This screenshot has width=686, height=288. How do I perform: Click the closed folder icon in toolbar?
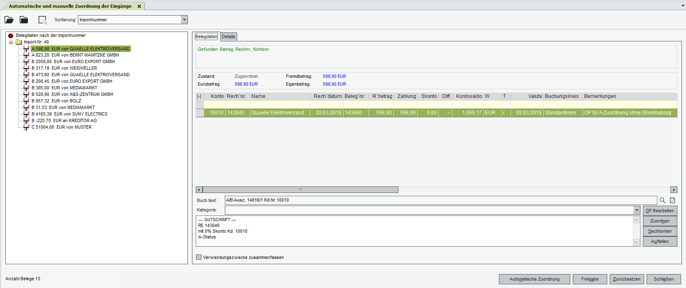pos(24,20)
